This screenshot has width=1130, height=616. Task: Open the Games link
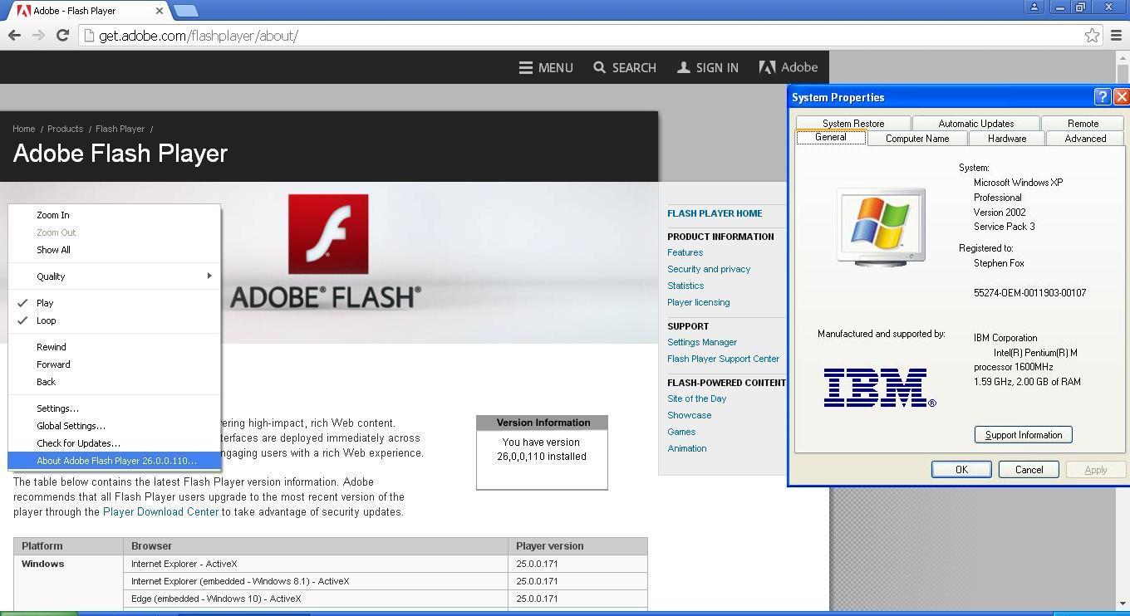[x=681, y=432]
